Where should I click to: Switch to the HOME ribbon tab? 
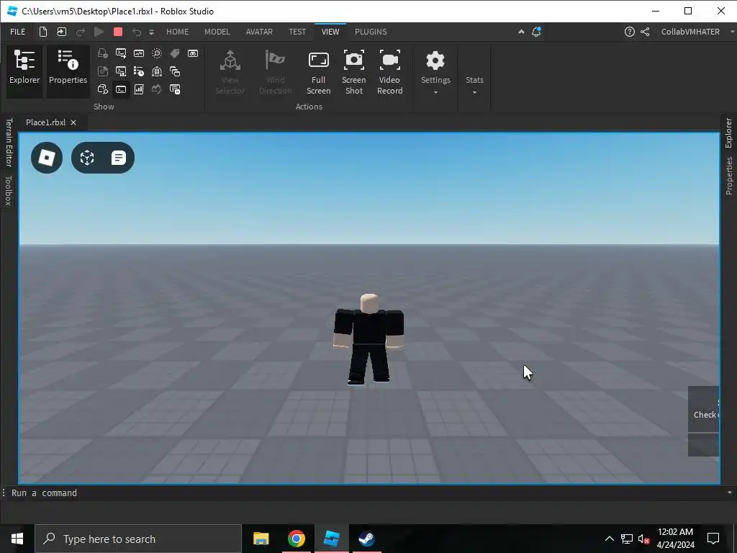click(x=177, y=32)
